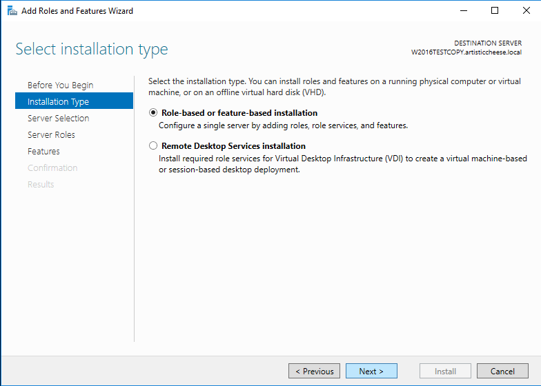Screen dimensions: 541x386
Task: Click the disabled Install button
Action: 445,372
